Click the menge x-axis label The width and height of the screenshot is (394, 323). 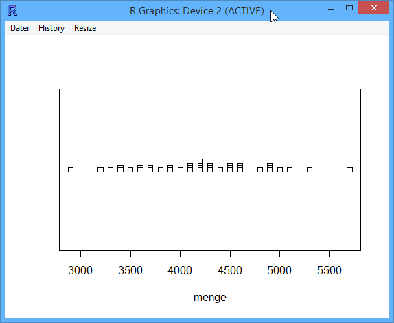(x=210, y=298)
